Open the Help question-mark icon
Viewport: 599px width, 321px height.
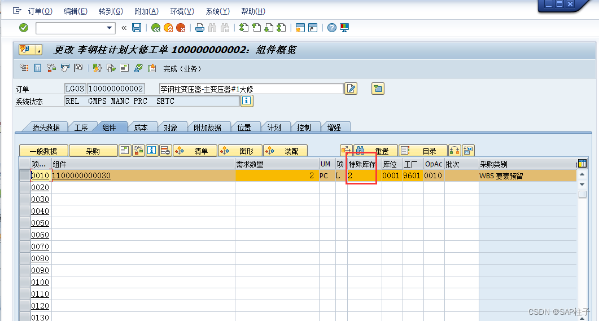point(332,28)
